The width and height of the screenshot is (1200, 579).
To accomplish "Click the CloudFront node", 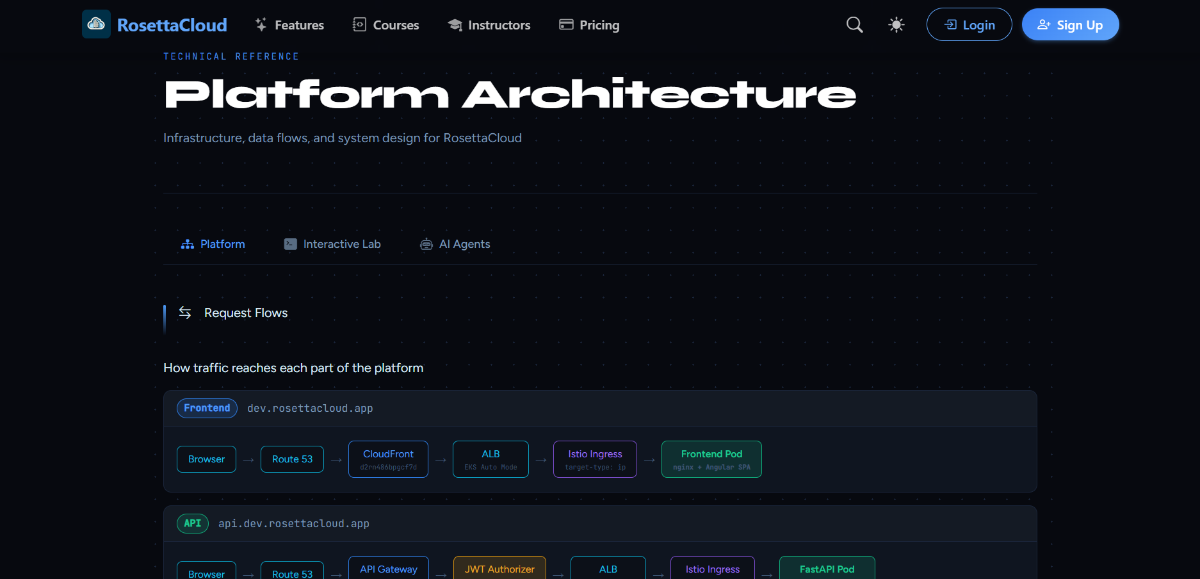I will tap(388, 459).
